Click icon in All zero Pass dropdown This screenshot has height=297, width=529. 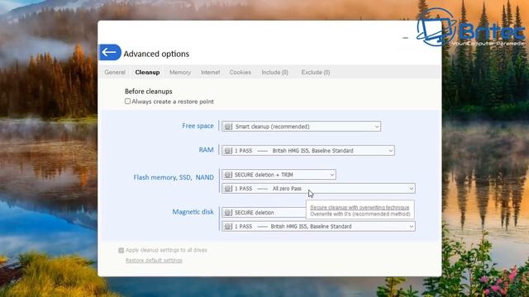(x=228, y=189)
